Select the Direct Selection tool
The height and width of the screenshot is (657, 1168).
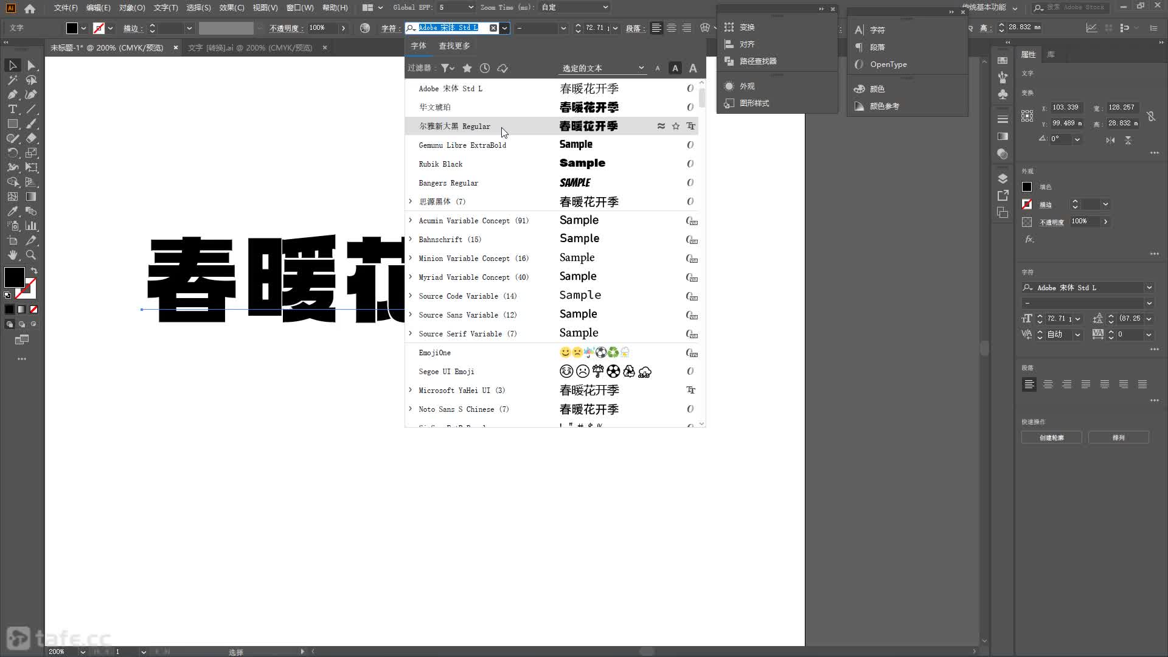coord(31,65)
